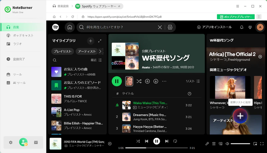Open friends activity icon

point(250,27)
